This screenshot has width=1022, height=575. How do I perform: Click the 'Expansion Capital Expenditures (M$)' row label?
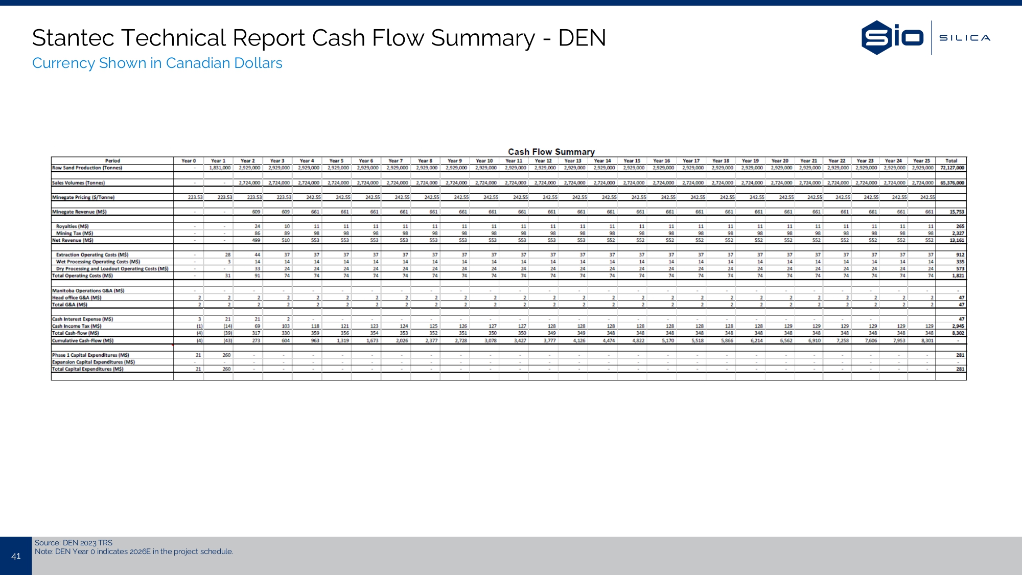(x=94, y=362)
